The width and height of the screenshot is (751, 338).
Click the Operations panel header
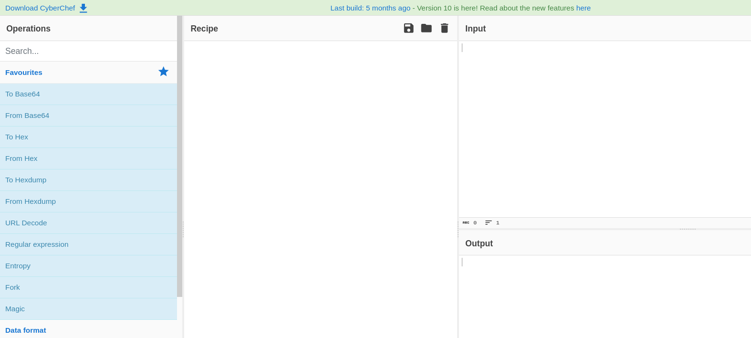[x=88, y=29]
